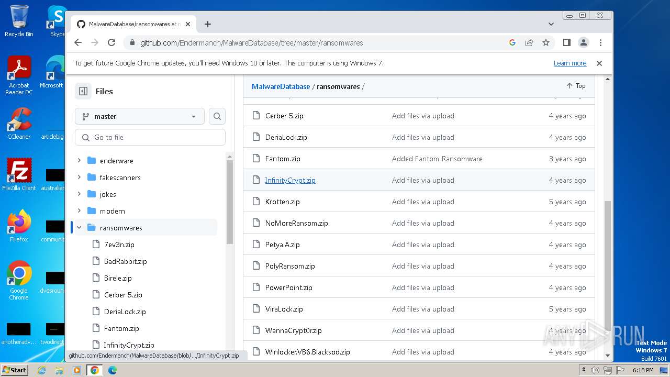Open Microsoft Edge taskbar icon
670x377 pixels.
point(113,370)
